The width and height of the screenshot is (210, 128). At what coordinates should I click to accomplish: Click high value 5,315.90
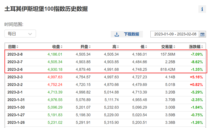coord(111,122)
